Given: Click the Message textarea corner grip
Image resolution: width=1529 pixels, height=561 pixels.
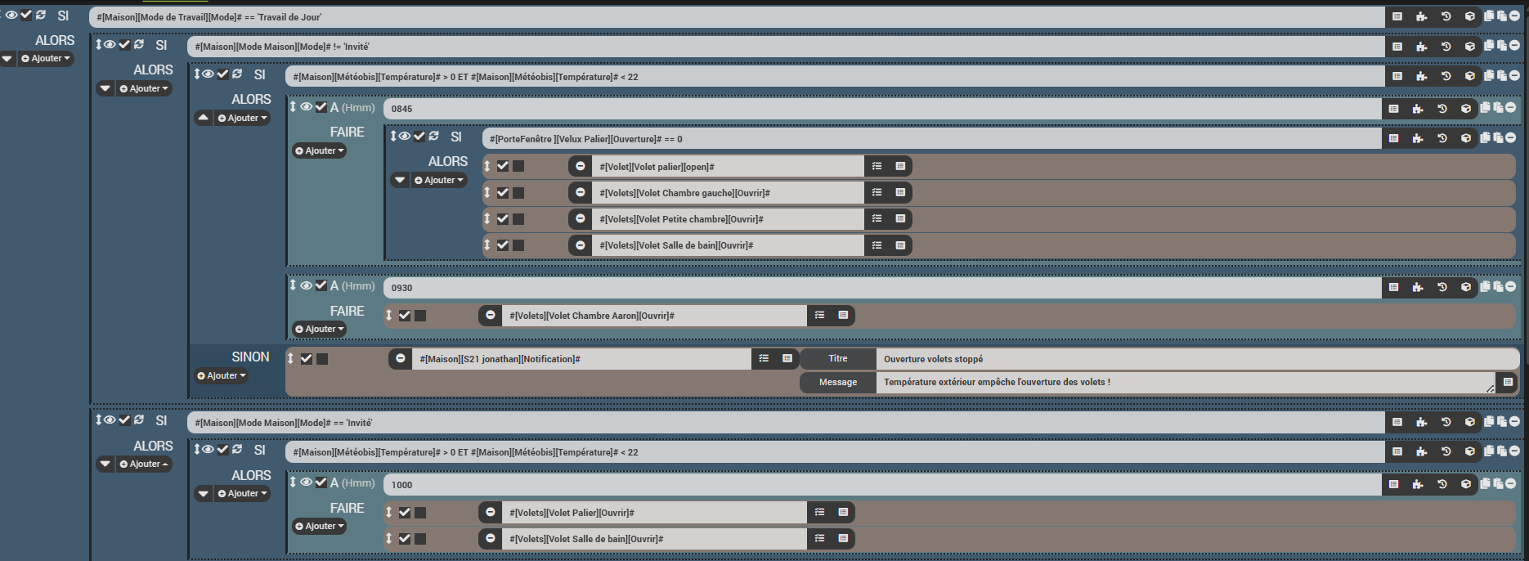Looking at the screenshot, I should tap(1490, 388).
